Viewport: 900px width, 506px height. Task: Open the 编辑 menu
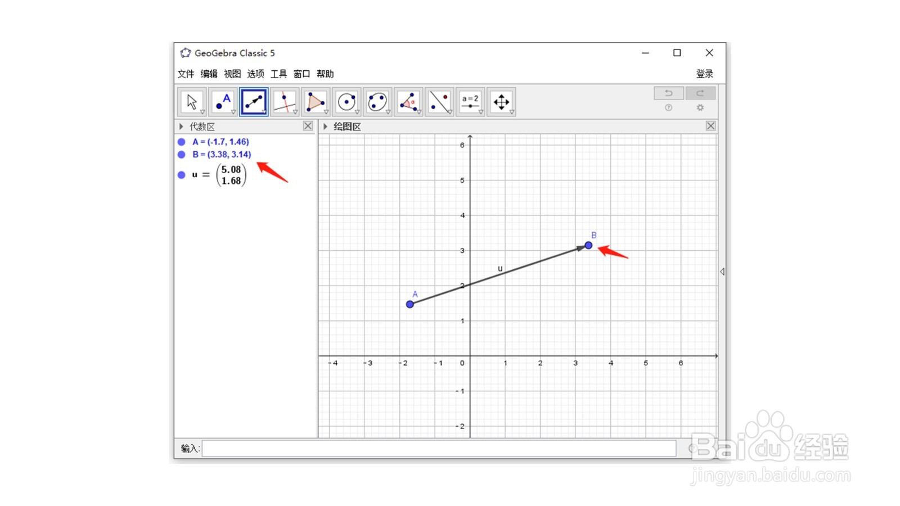[209, 74]
